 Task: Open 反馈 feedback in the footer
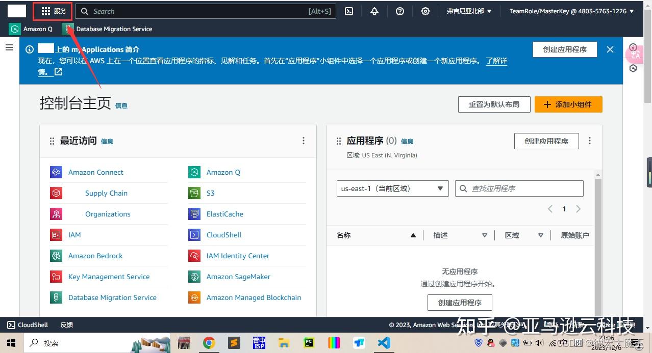point(67,325)
